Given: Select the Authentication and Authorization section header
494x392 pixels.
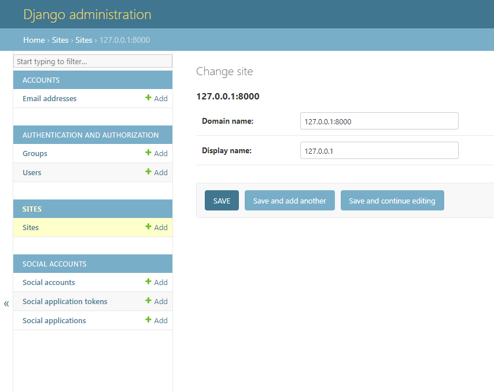Looking at the screenshot, I should tap(90, 135).
